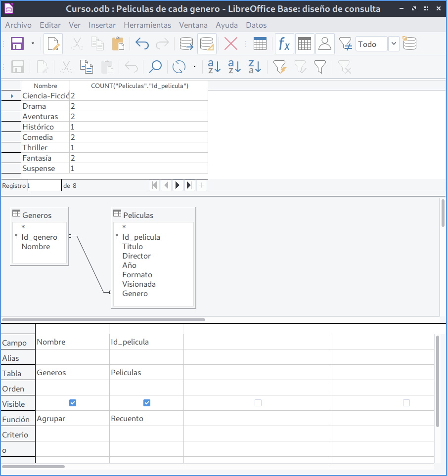This screenshot has width=447, height=476.
Task: Undo the last action with the blue arrow
Action: pos(142,43)
